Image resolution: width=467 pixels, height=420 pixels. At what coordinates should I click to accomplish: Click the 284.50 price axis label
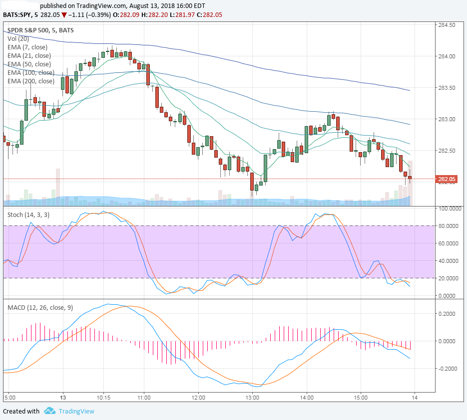(447, 25)
